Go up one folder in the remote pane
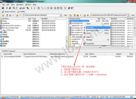This screenshot has height=99, width=136. pos(78,15)
